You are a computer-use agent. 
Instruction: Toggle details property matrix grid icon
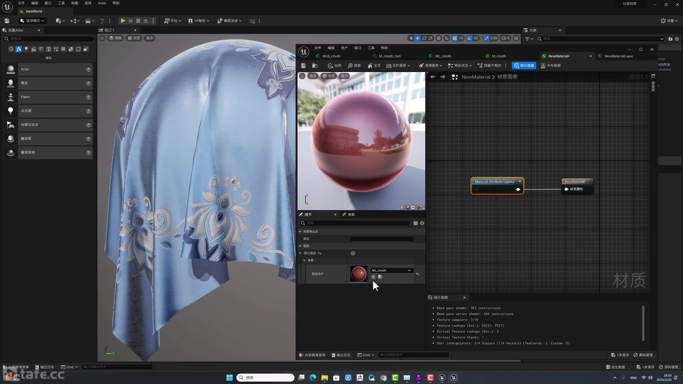[x=415, y=223]
